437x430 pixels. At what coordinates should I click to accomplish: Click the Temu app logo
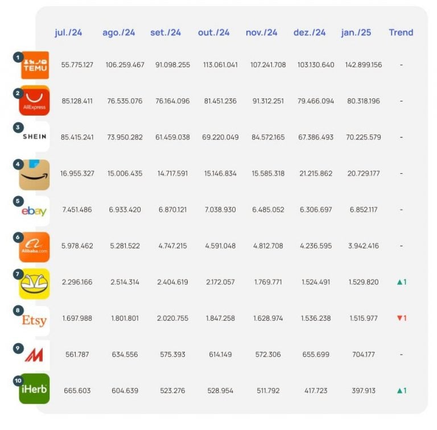(35, 65)
